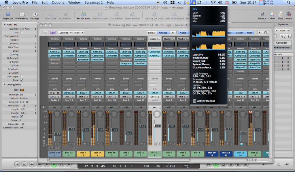The width and height of the screenshot is (295, 172).
Task: Open the Bounce dialog icon
Action: click(262, 14)
